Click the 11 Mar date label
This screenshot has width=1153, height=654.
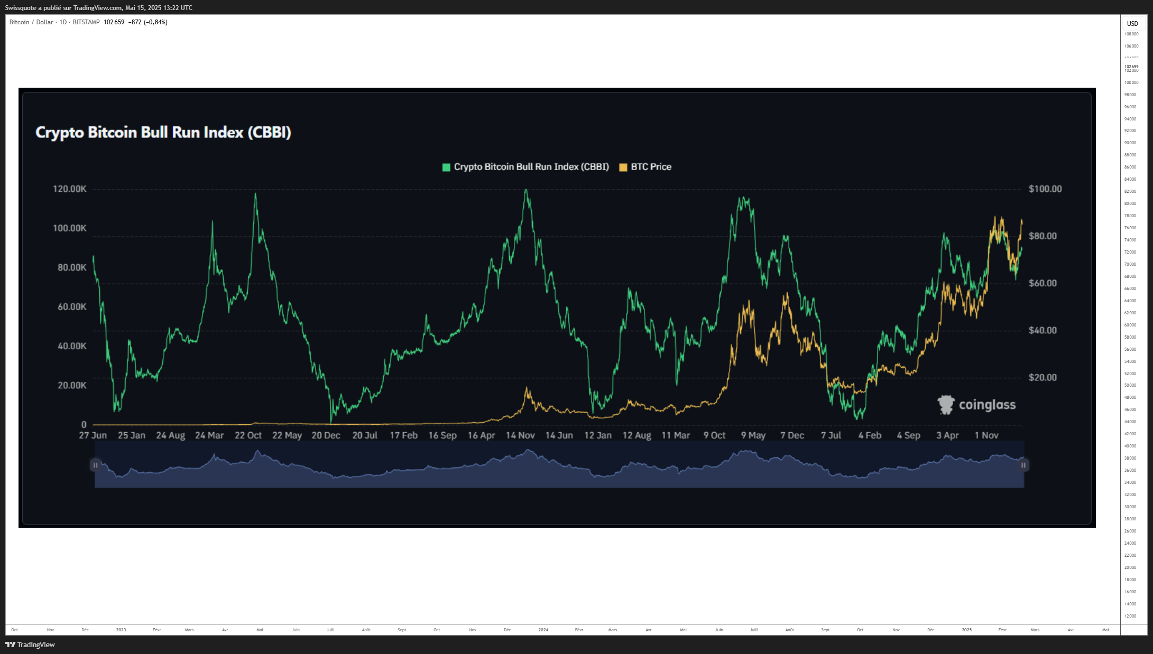676,435
